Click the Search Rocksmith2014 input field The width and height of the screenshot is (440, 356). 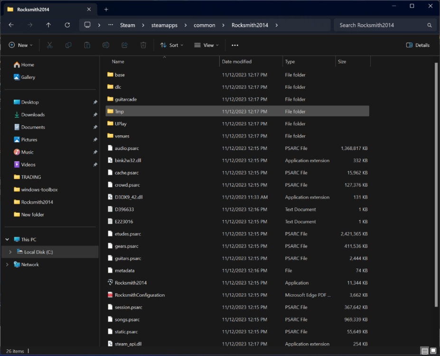point(380,25)
